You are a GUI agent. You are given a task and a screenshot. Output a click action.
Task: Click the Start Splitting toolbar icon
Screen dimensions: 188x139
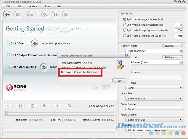tap(45, 14)
